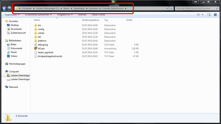Open the view options dropdown arrow
Image resolution: width=221 pixels, height=124 pixels.
202,15
